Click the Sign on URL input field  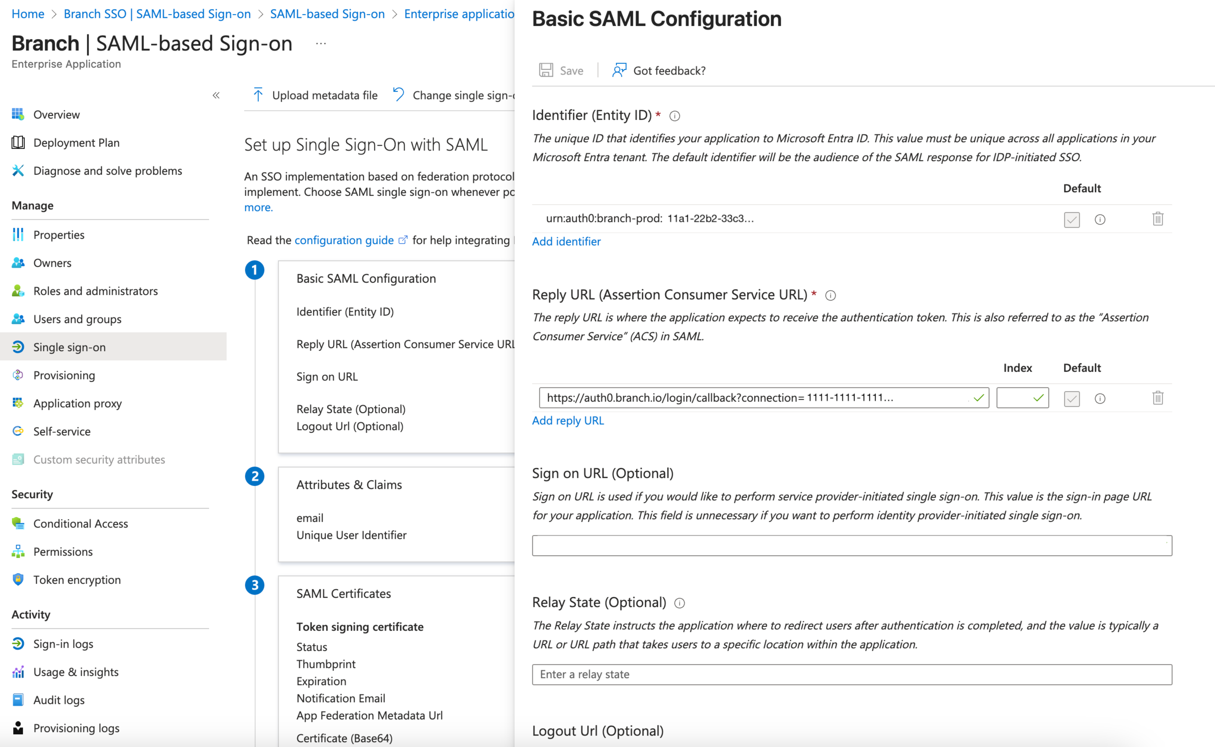(x=852, y=546)
